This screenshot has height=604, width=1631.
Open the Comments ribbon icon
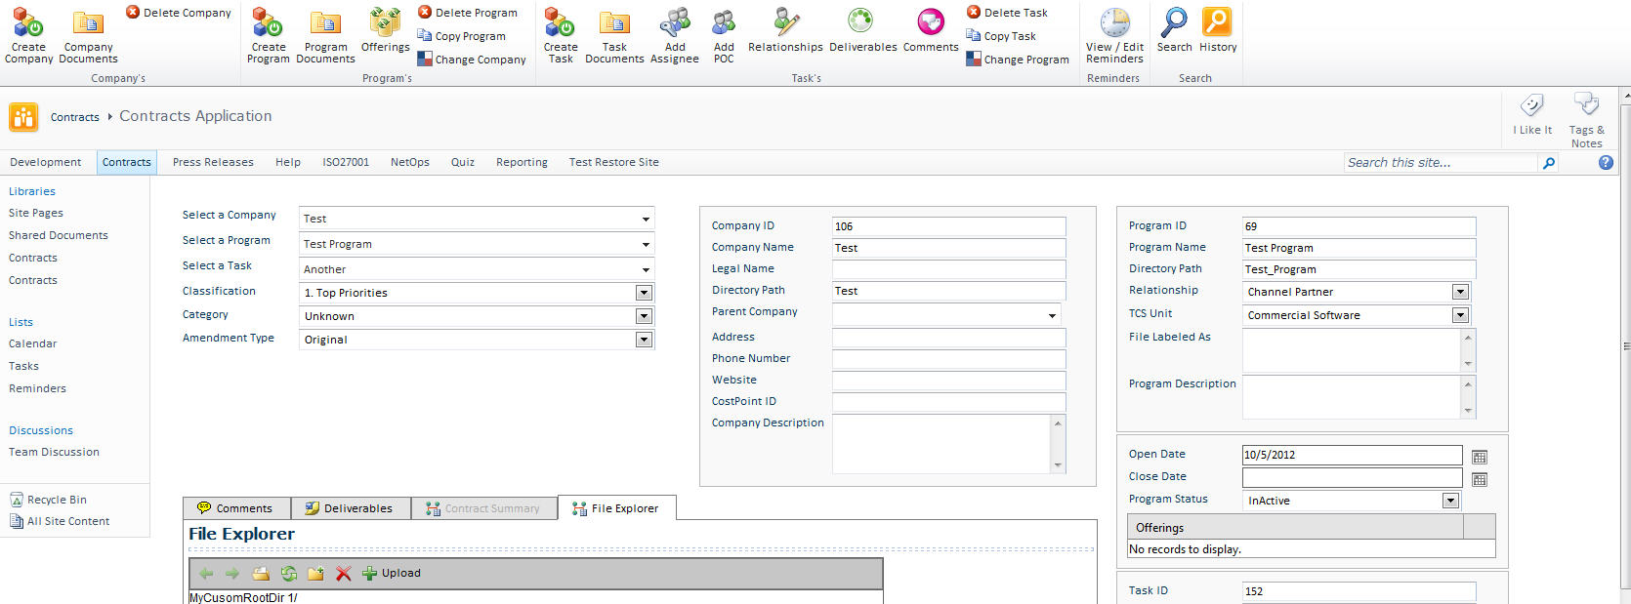[x=931, y=29]
